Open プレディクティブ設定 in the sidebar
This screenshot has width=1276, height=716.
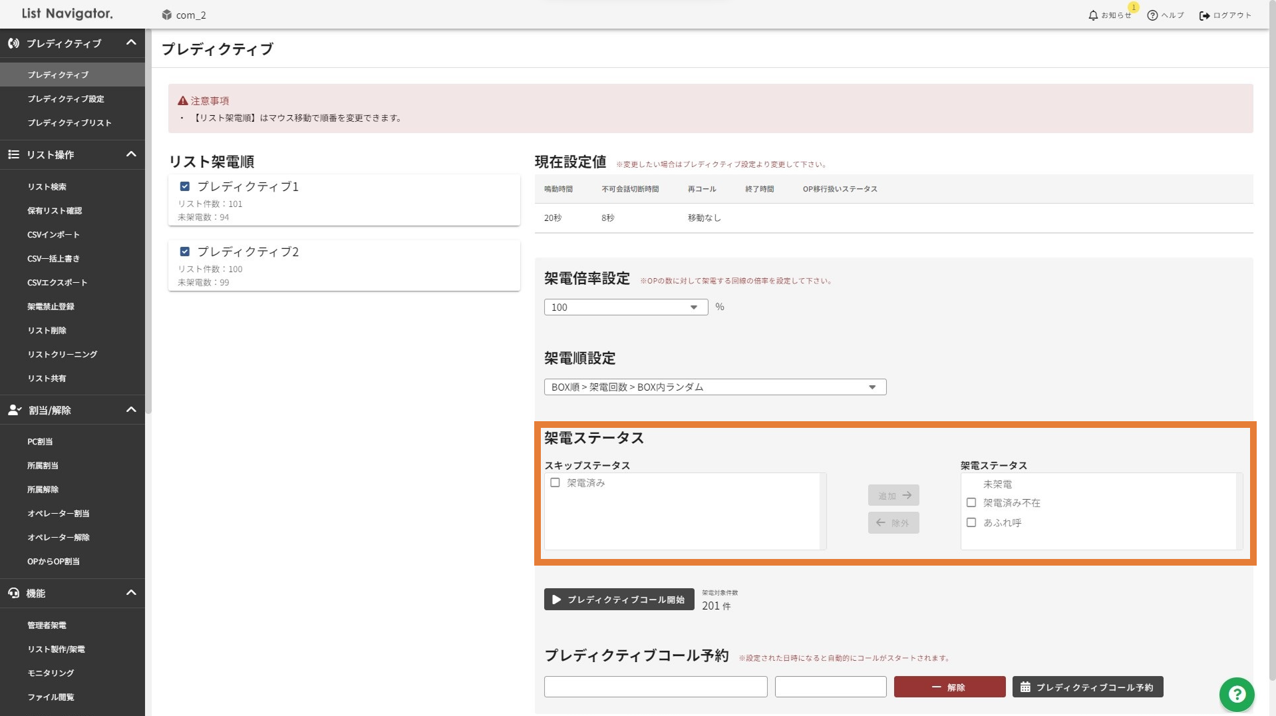(x=66, y=98)
